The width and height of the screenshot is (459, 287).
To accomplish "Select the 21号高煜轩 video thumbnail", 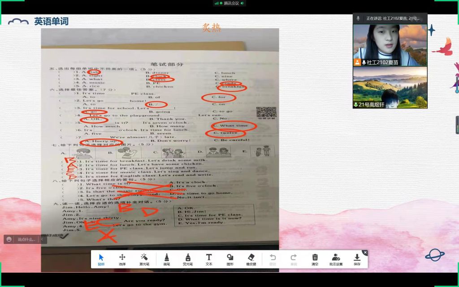I will 390,87.
